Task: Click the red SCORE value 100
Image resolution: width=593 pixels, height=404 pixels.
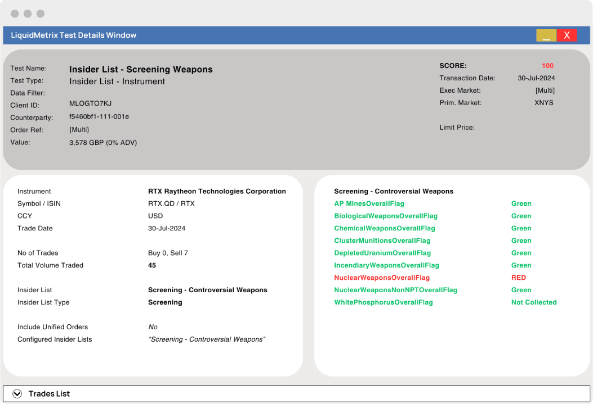Action: (x=547, y=65)
